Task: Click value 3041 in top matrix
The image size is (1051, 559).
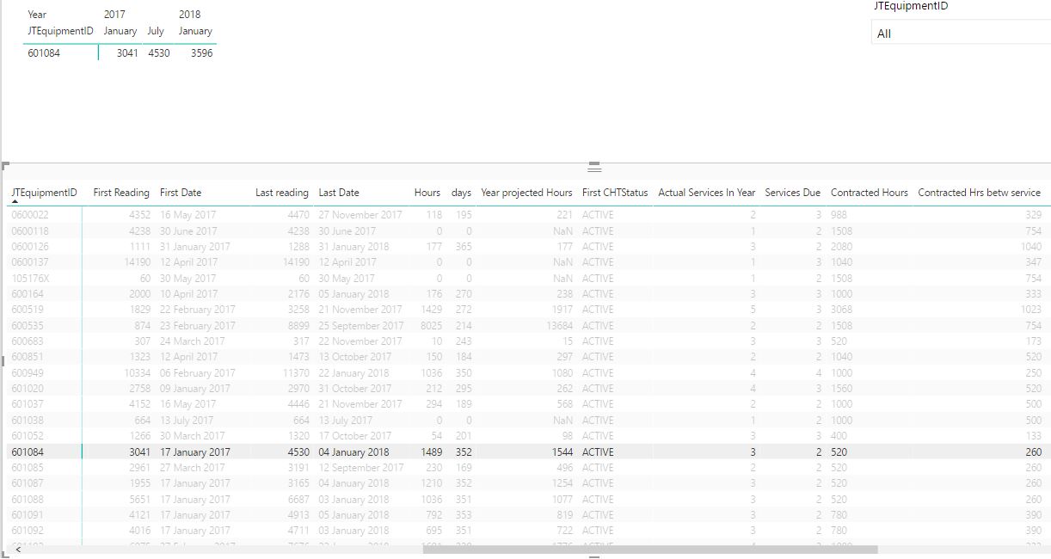Action: point(127,53)
